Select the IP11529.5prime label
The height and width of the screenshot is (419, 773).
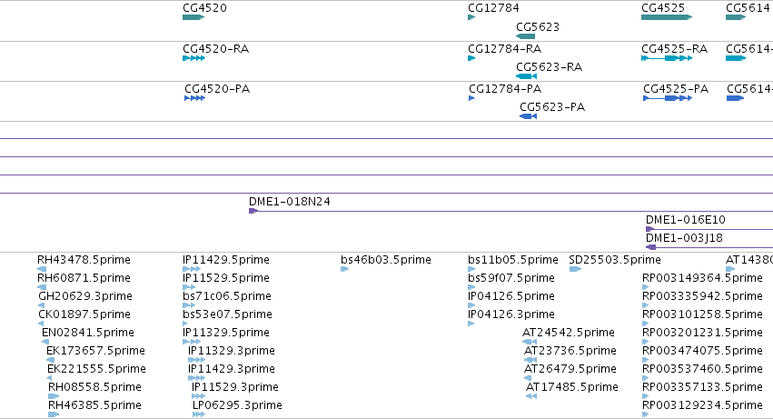(x=226, y=278)
